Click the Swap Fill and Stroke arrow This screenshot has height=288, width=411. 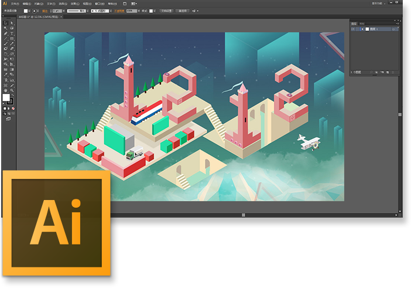click(x=12, y=95)
